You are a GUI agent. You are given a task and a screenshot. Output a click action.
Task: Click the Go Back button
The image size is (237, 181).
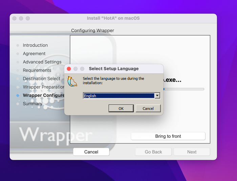[153, 152]
